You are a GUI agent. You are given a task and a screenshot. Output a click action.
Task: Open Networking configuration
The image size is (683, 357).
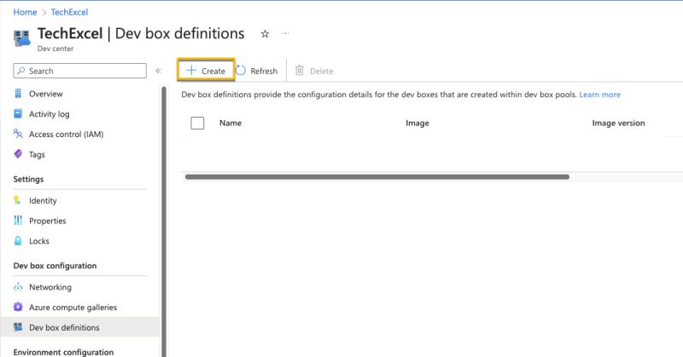[x=50, y=287]
